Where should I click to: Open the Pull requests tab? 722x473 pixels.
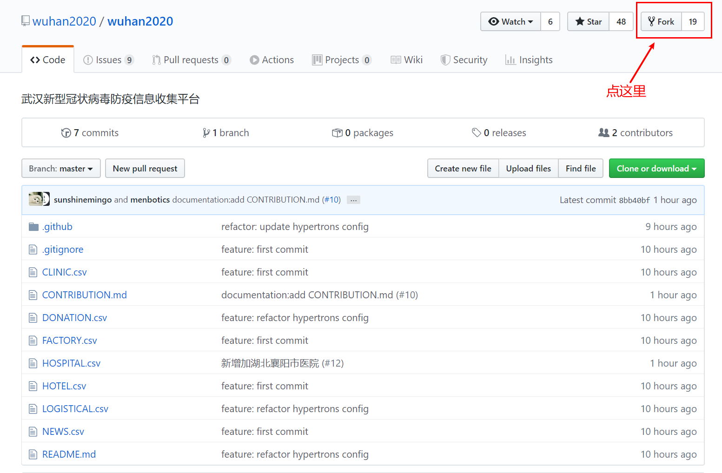tap(191, 60)
